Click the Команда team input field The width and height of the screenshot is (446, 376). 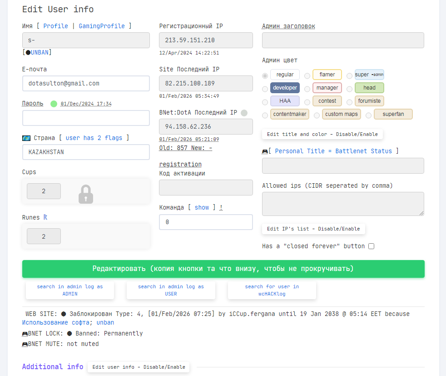206,222
